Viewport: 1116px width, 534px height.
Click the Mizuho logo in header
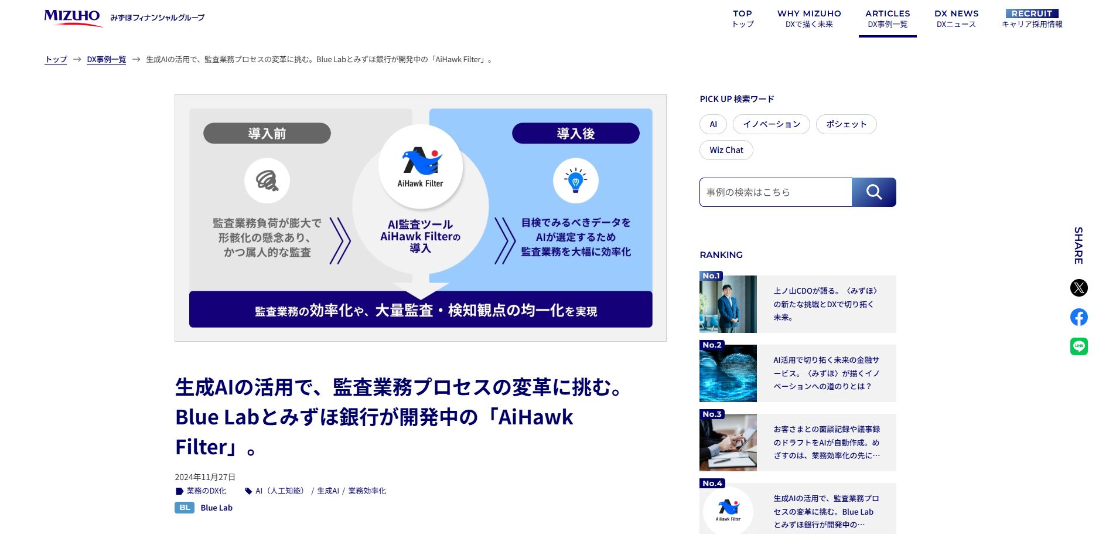coord(73,17)
